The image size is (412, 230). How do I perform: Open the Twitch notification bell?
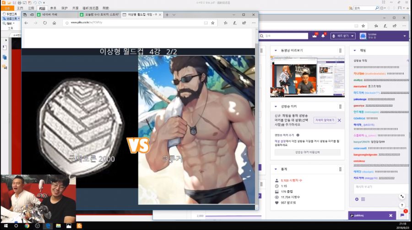coord(323,36)
